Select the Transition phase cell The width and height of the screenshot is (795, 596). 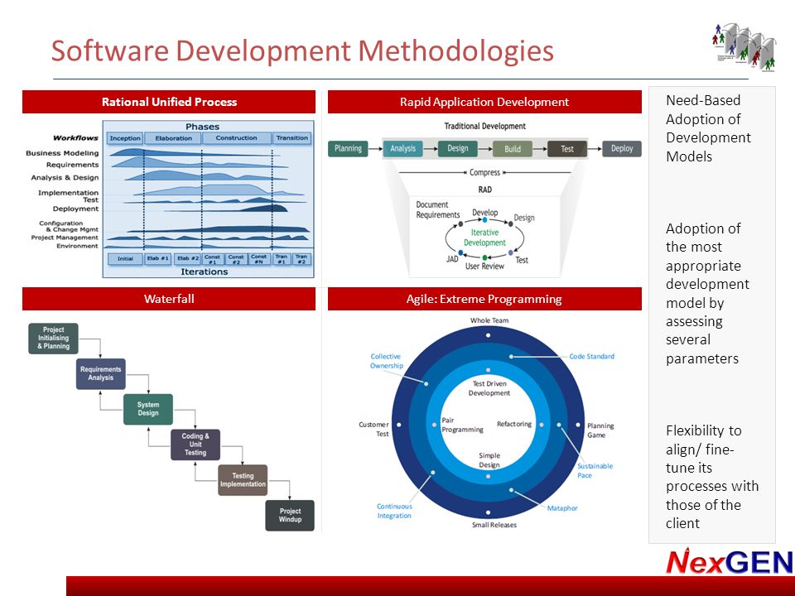tap(292, 138)
